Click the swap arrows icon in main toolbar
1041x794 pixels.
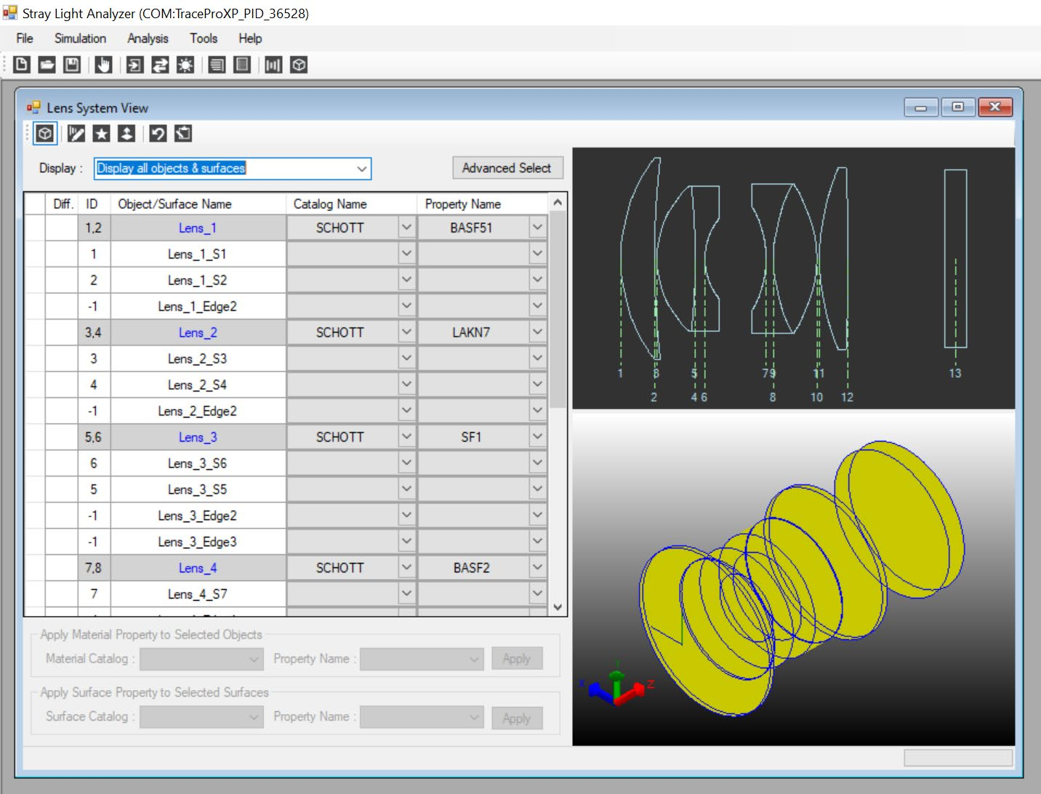pos(160,65)
